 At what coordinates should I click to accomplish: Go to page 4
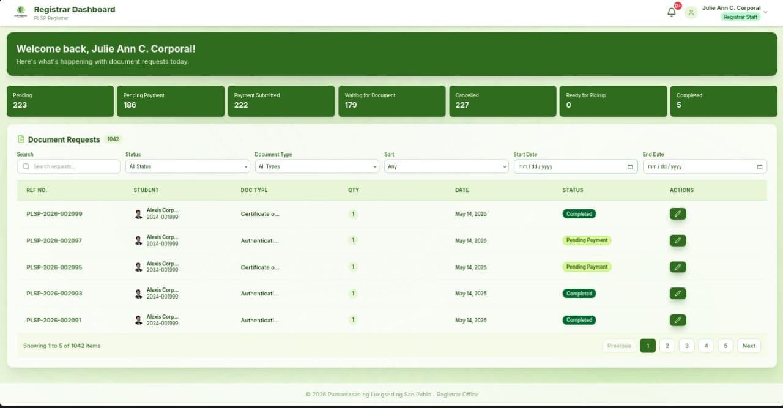pos(706,346)
